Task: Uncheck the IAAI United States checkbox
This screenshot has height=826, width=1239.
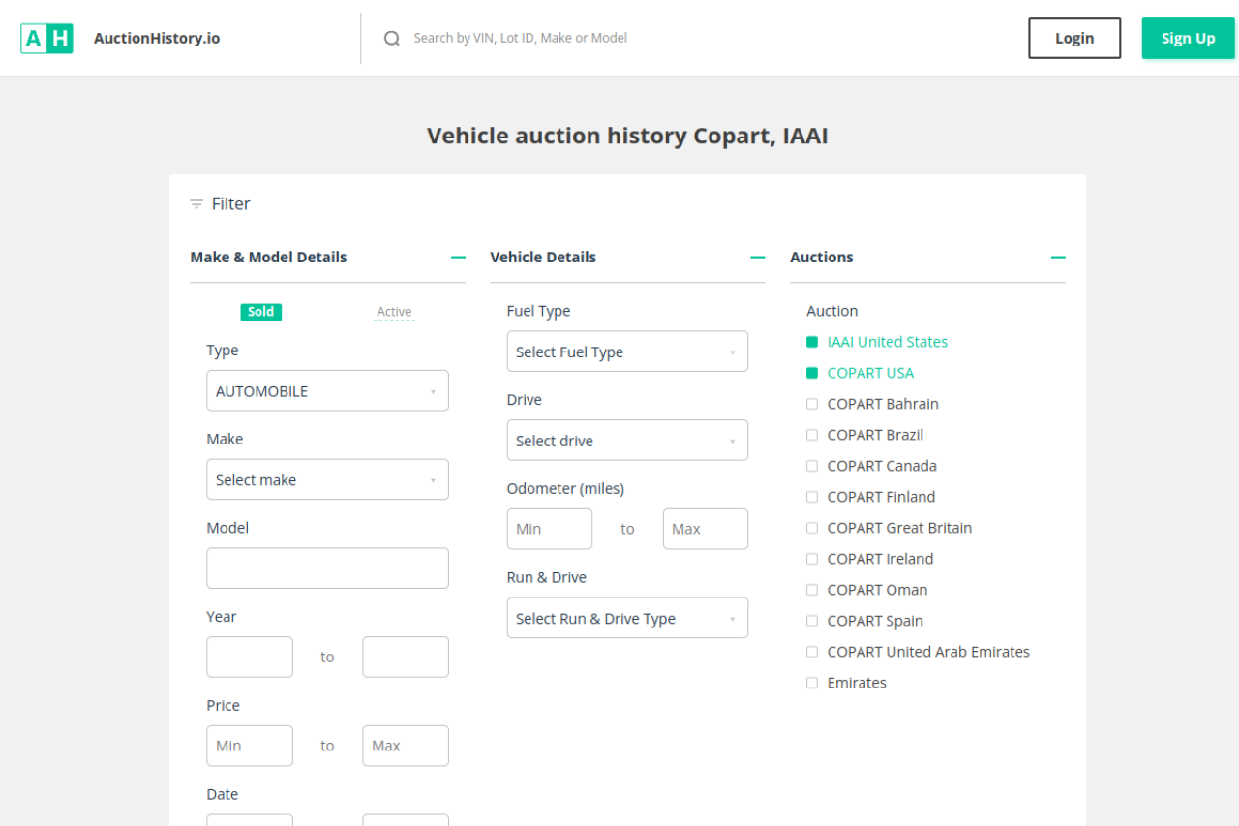Action: click(812, 342)
